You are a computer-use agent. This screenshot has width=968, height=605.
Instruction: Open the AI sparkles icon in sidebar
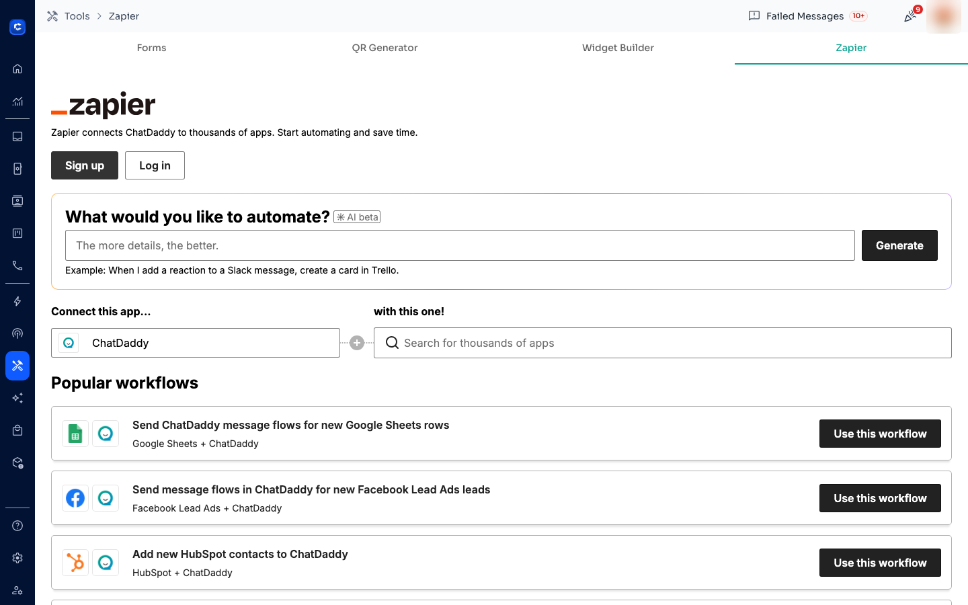(17, 398)
